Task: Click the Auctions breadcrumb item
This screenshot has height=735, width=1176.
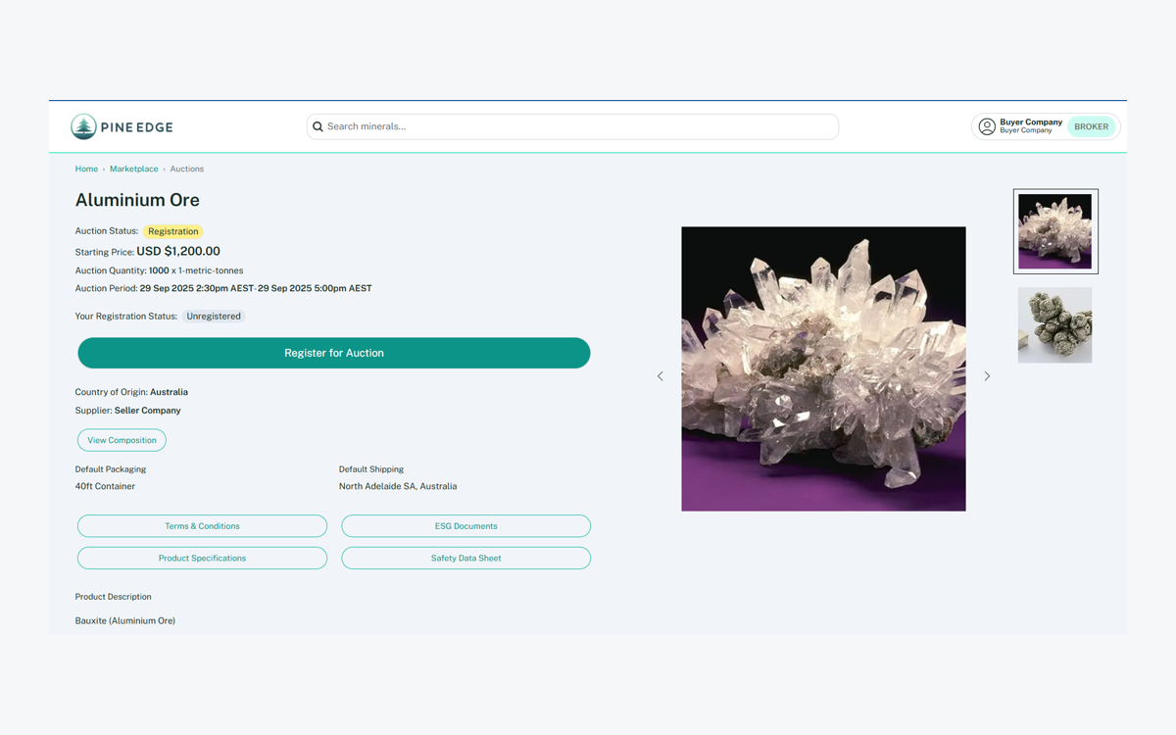Action: [187, 170]
